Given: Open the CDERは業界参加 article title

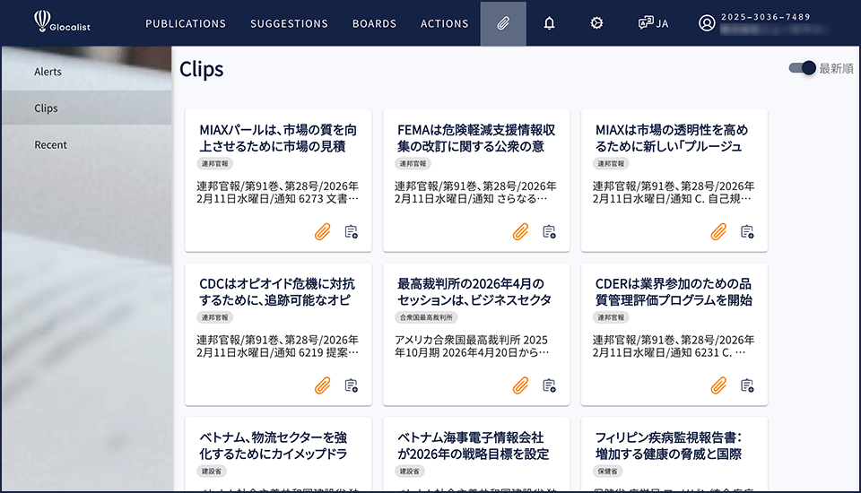Looking at the screenshot, I should pos(674,291).
